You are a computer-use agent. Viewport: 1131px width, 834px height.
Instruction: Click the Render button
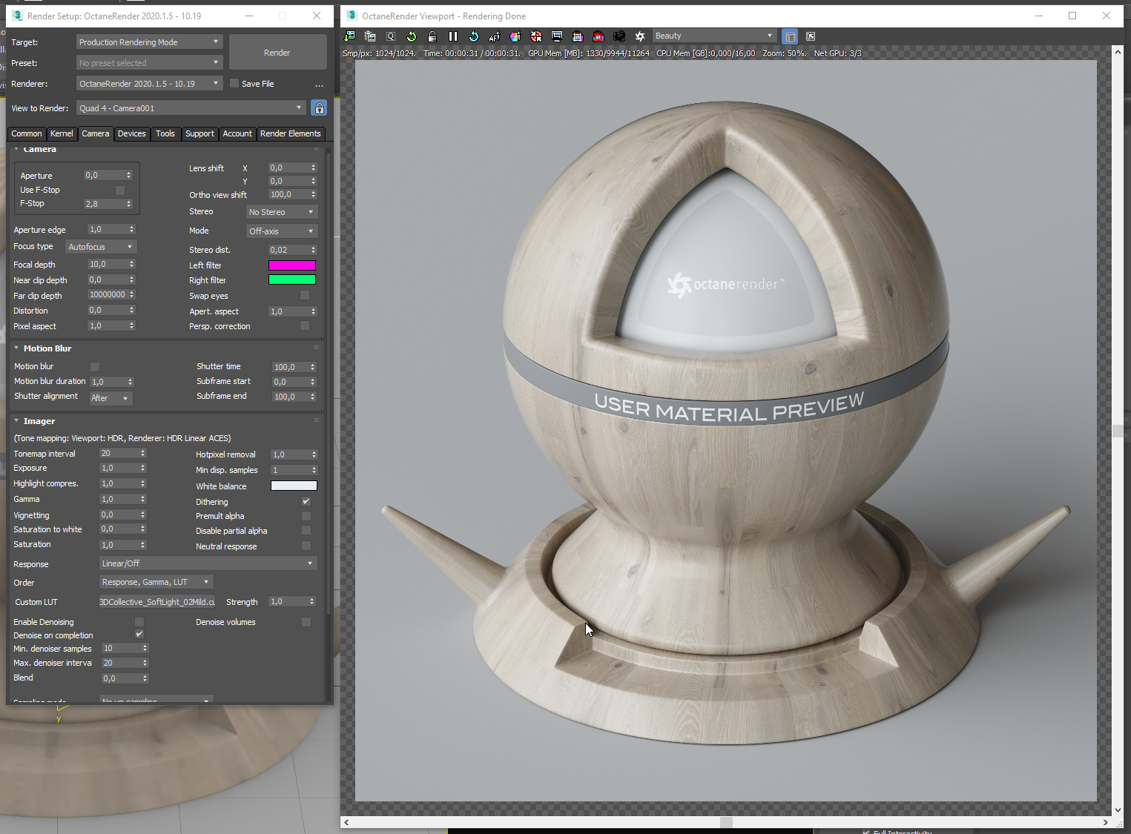coord(277,53)
